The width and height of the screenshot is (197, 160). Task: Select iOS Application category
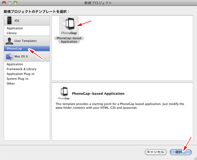click(x=15, y=28)
